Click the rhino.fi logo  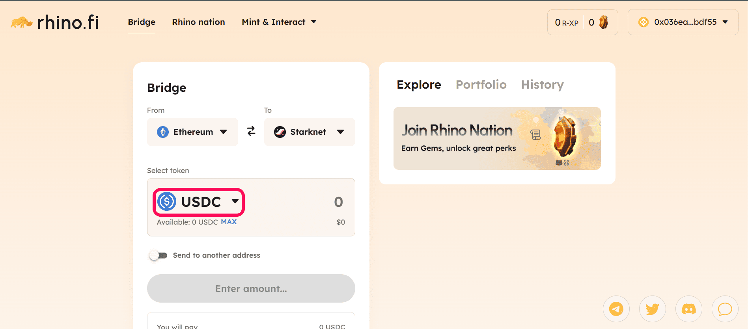coord(54,22)
